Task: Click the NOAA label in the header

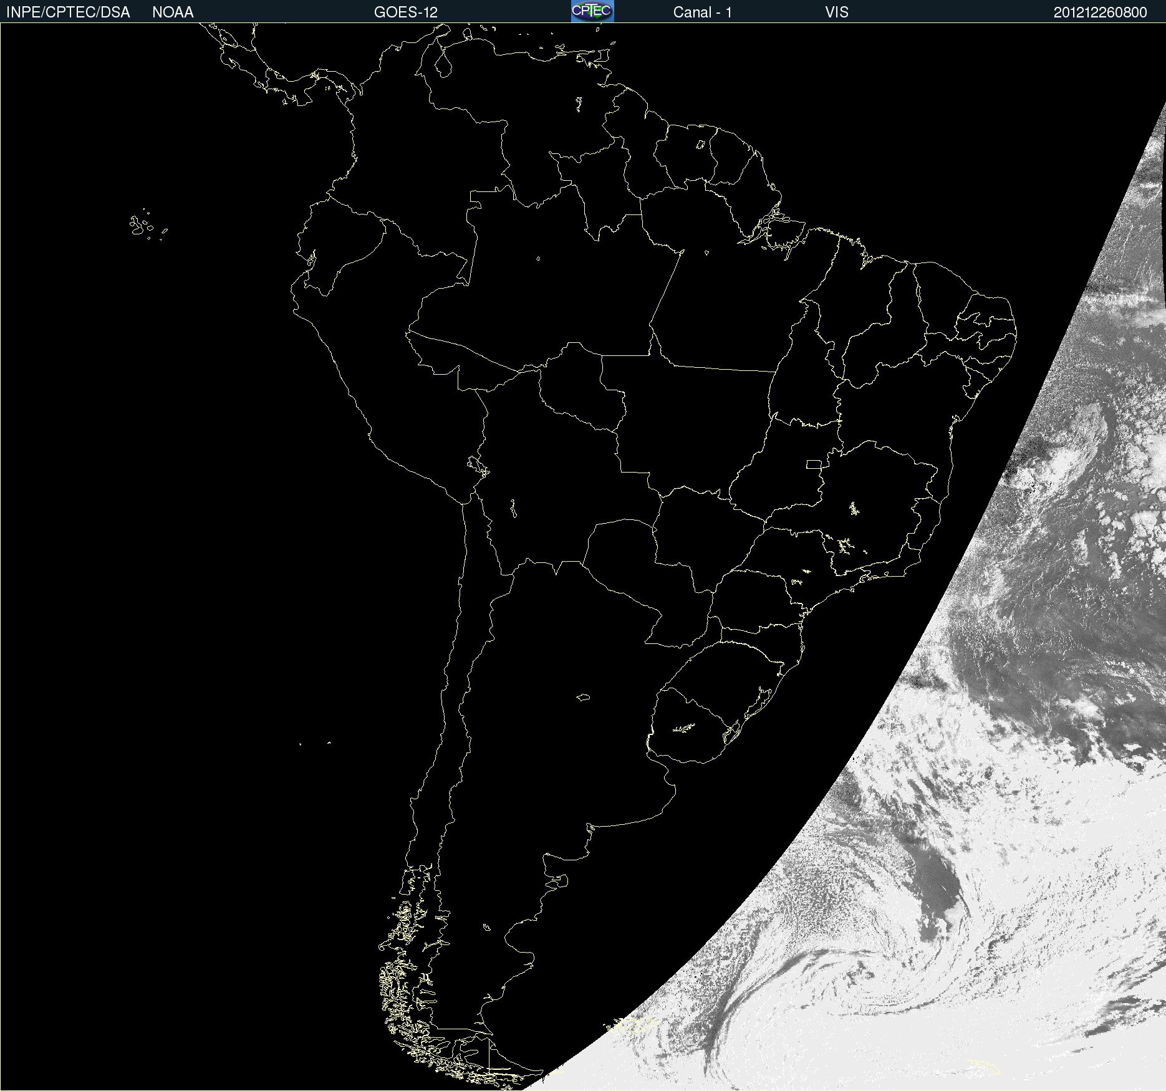Action: click(173, 12)
